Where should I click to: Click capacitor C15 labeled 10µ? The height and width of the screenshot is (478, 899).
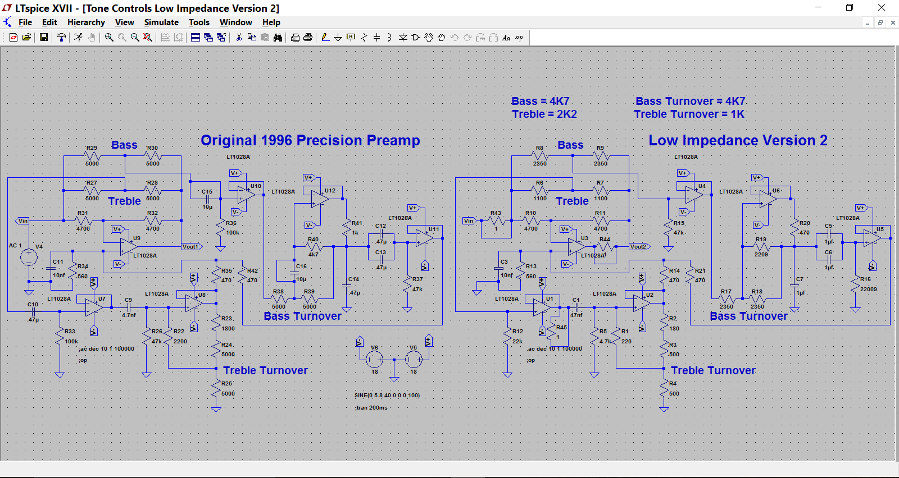207,199
